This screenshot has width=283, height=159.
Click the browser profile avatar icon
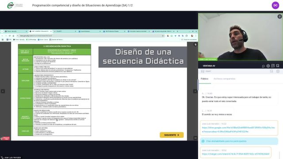pos(192,36)
